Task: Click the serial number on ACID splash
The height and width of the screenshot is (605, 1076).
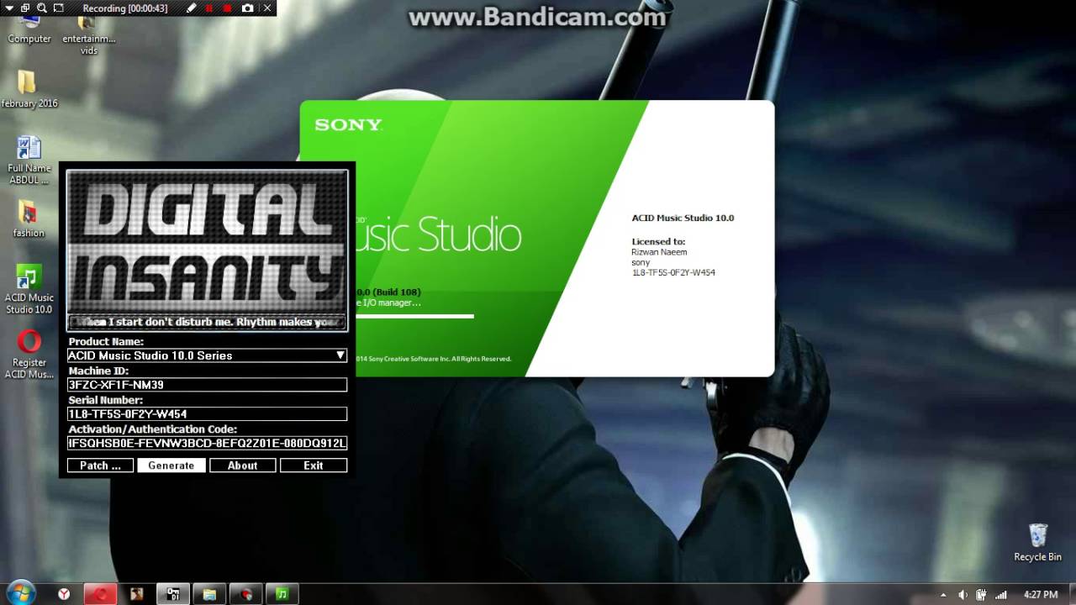Action: 673,272
